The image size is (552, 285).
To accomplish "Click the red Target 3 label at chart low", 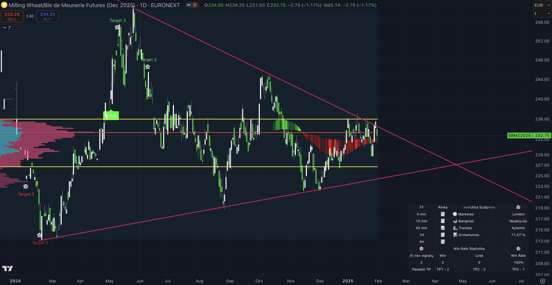I will 40,242.
